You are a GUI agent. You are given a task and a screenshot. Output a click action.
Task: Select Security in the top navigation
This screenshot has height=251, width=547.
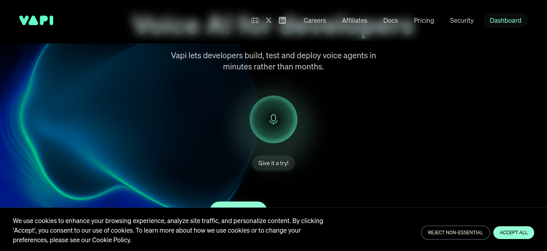[462, 20]
